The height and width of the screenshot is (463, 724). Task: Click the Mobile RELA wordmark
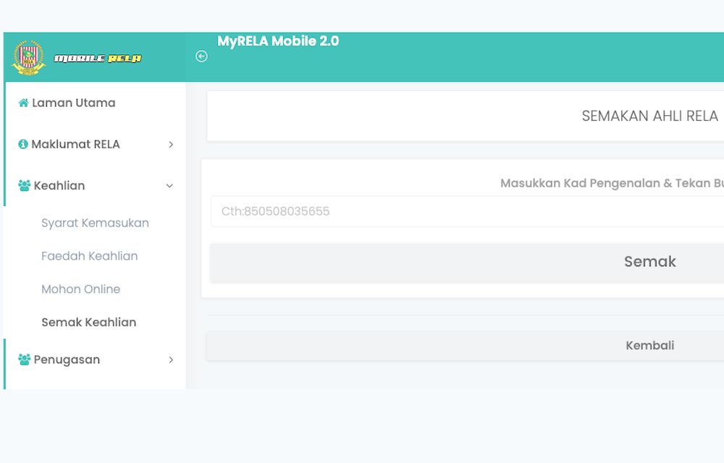[98, 58]
